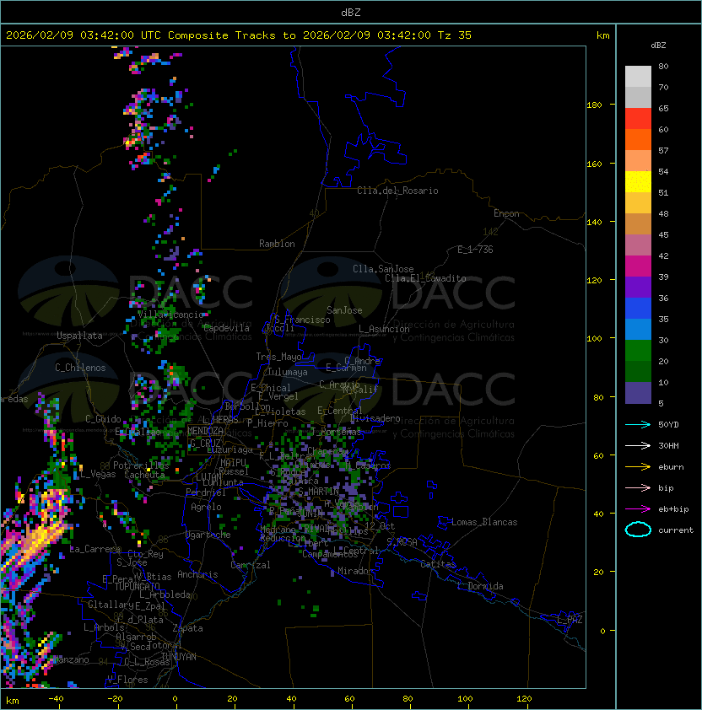Click the Zapata label

pyautogui.click(x=187, y=628)
